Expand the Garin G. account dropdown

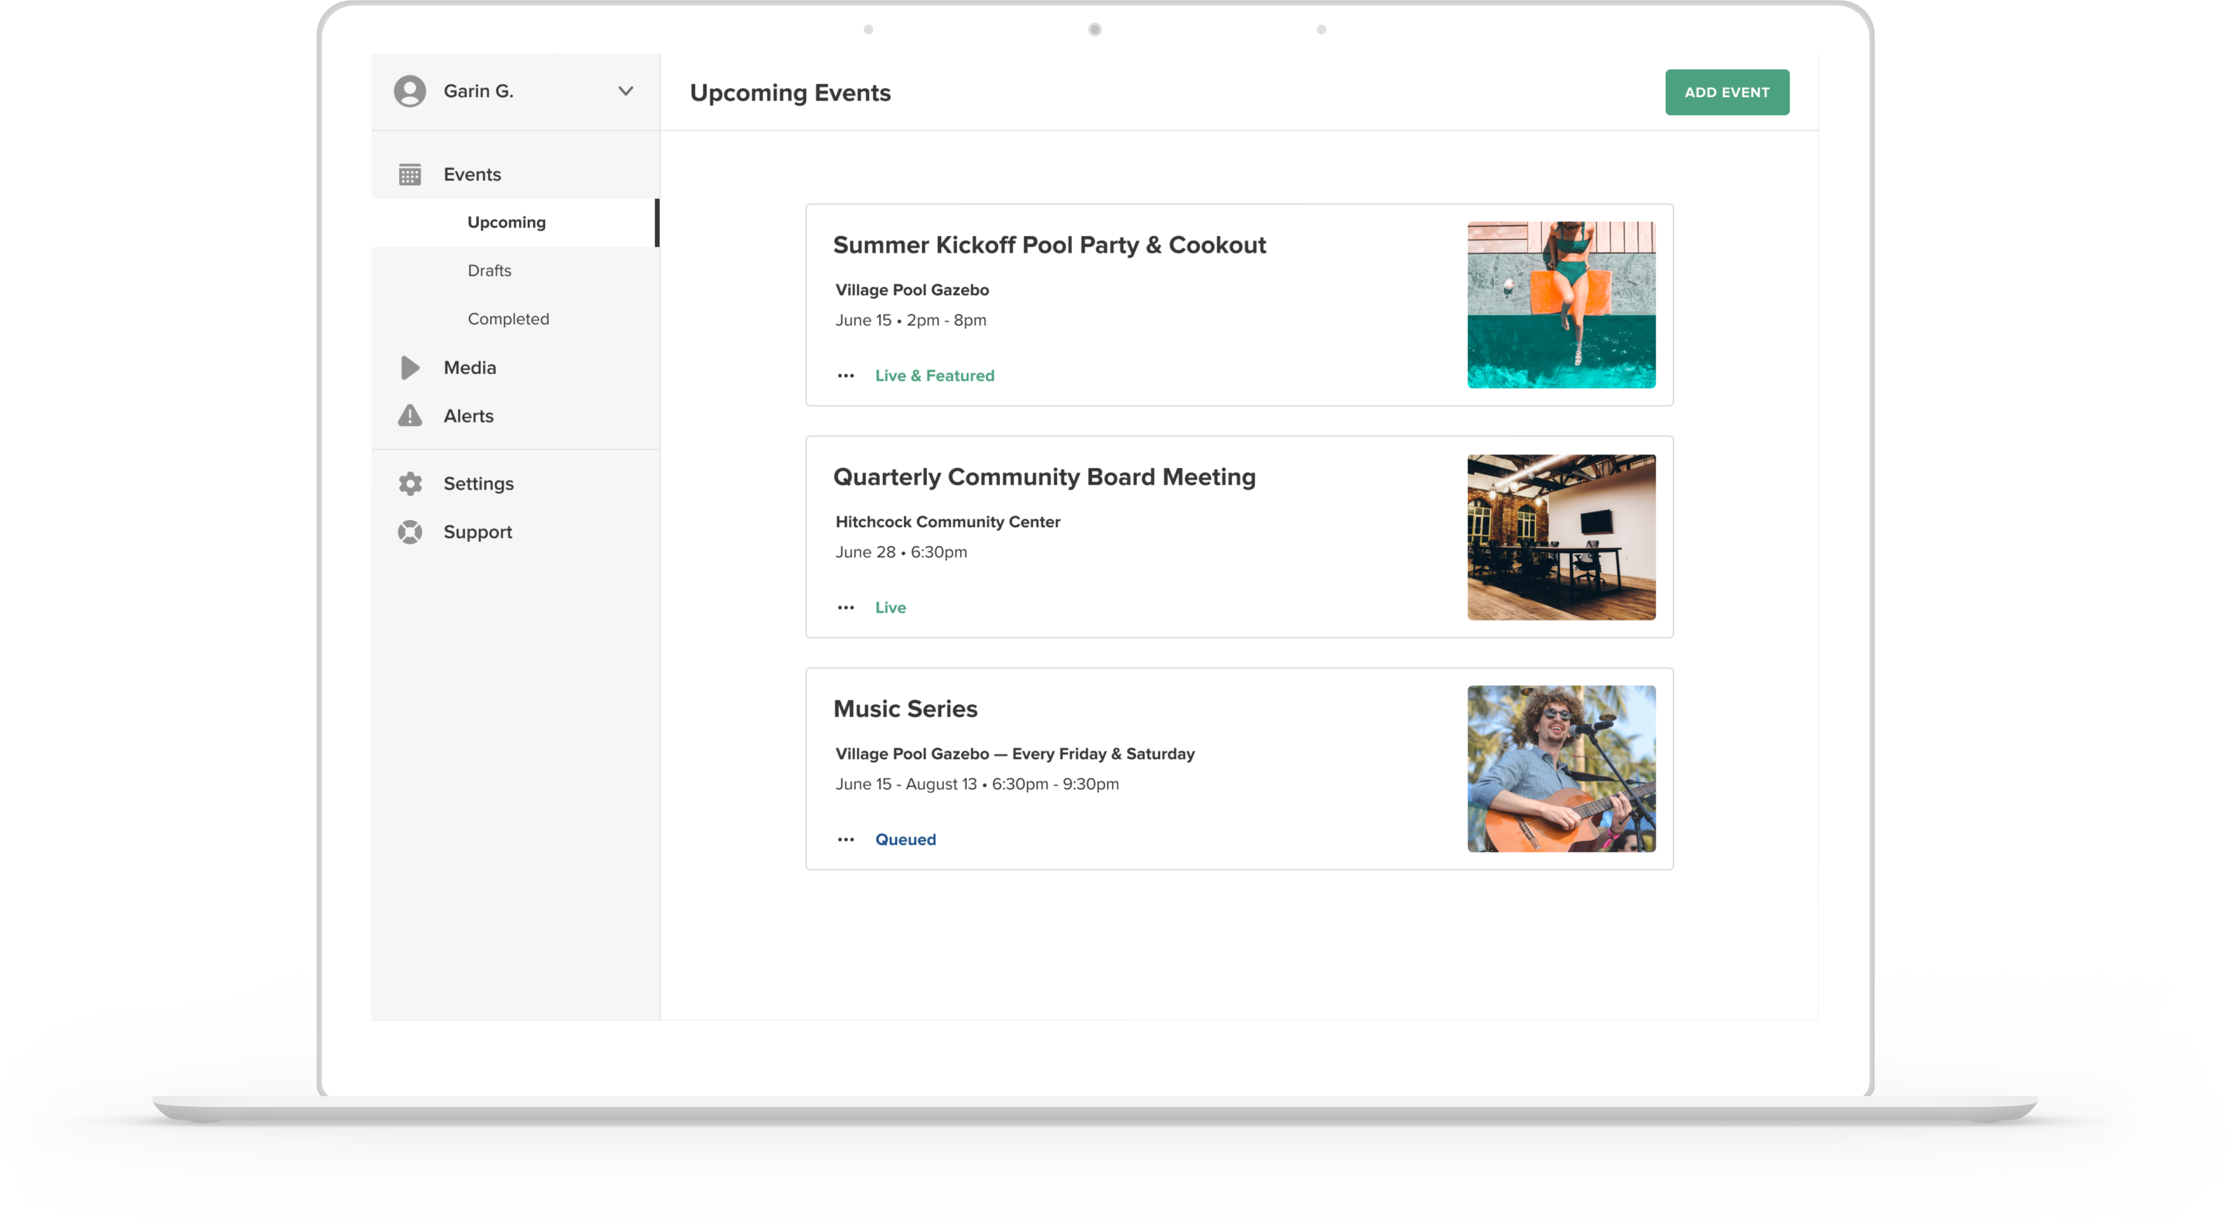pos(627,91)
